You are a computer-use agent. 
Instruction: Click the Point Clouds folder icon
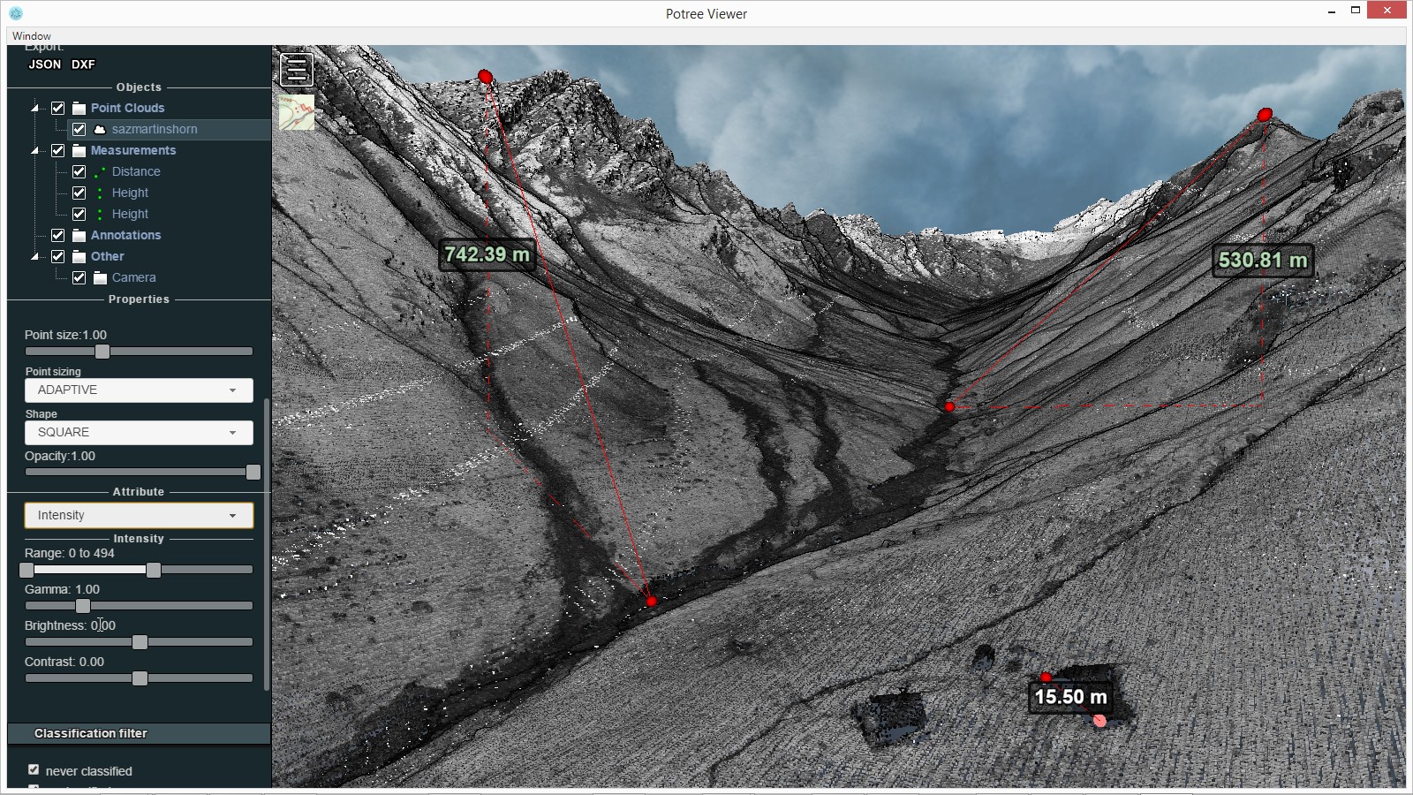tap(79, 108)
